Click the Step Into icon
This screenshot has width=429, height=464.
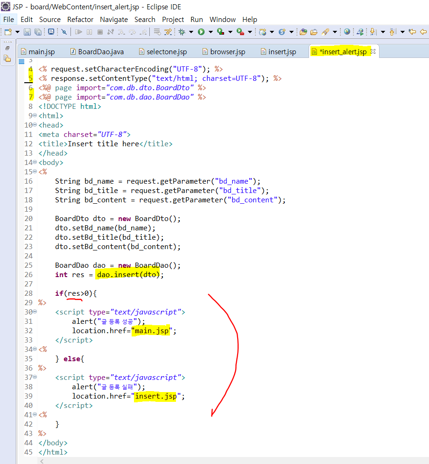121,32
